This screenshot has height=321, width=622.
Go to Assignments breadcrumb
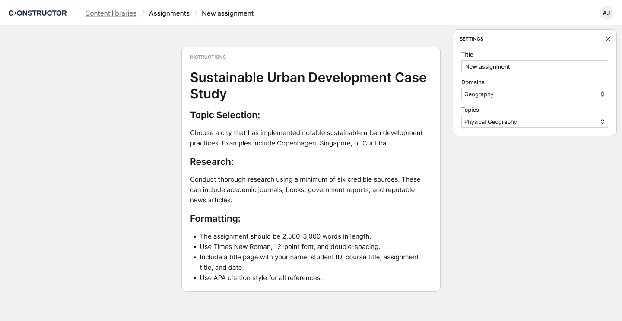coord(169,13)
